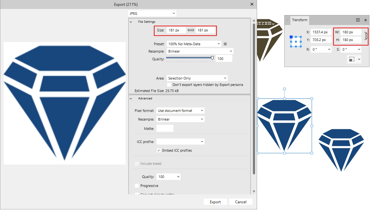The image size is (373, 211).
Task: Open the Pixel format dropdown
Action: (180, 111)
